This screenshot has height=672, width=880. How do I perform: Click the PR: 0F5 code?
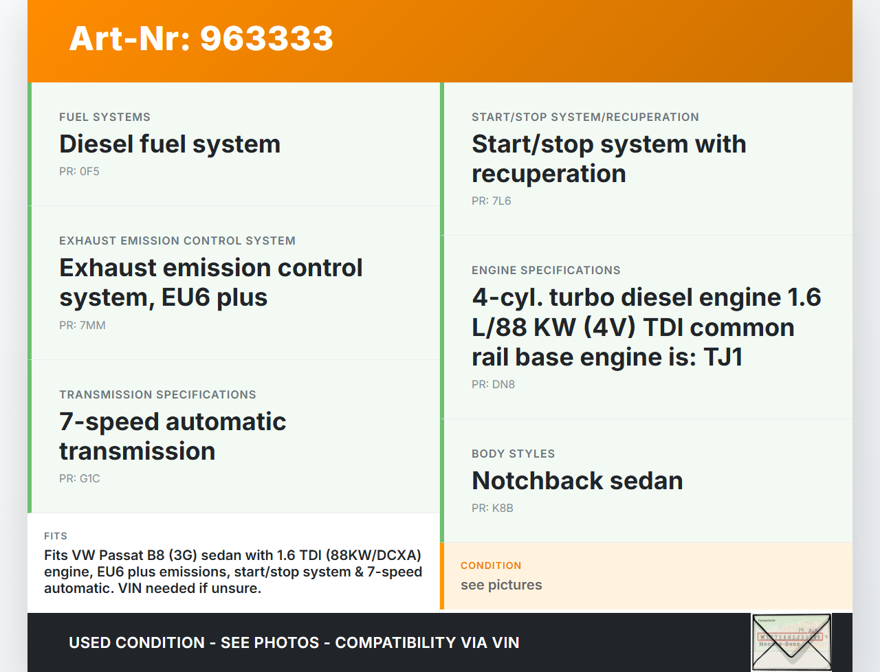79,172
